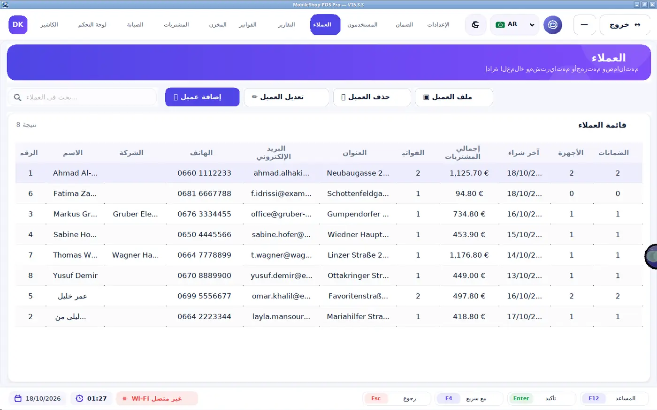Click the customer search input field
The width and height of the screenshot is (657, 410).
click(82, 97)
